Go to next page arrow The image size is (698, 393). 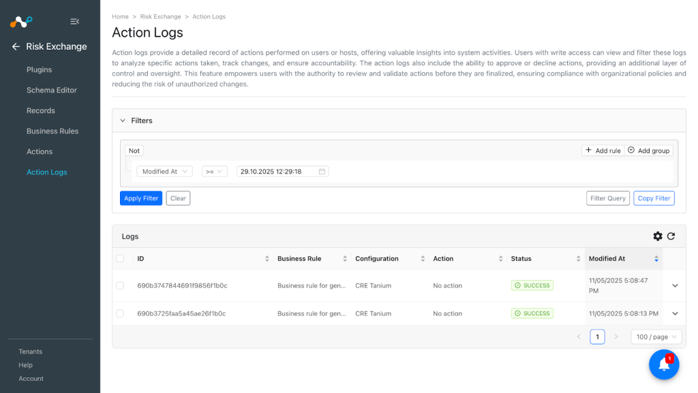(x=616, y=337)
